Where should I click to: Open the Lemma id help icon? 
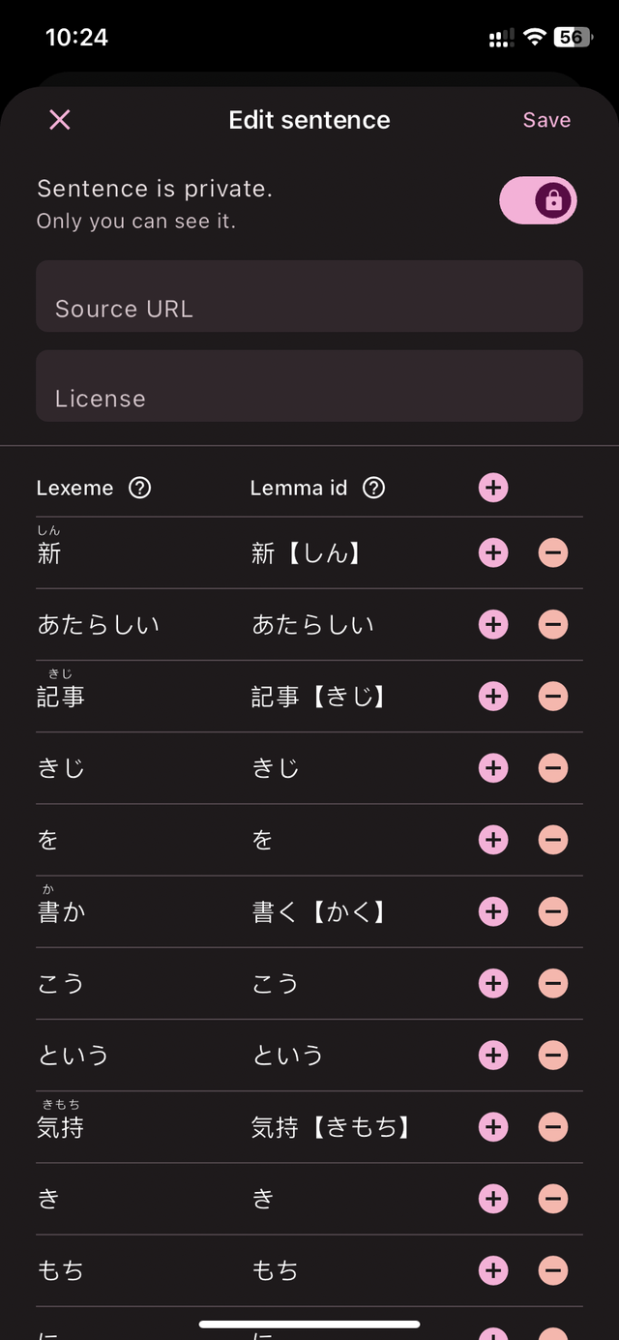[373, 488]
